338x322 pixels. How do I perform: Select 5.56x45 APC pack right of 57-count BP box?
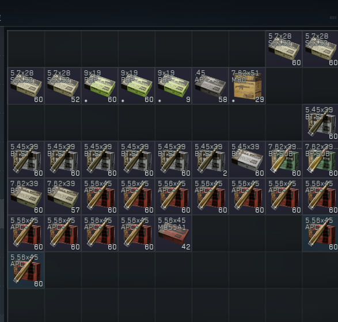[100, 196]
